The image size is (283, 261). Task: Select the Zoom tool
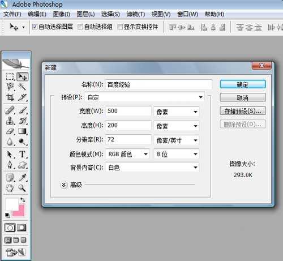click(22, 188)
